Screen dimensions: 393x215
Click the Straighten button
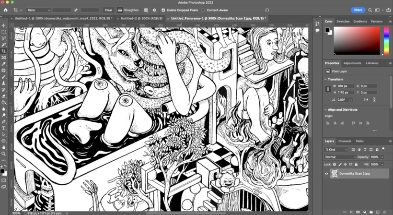point(128,10)
